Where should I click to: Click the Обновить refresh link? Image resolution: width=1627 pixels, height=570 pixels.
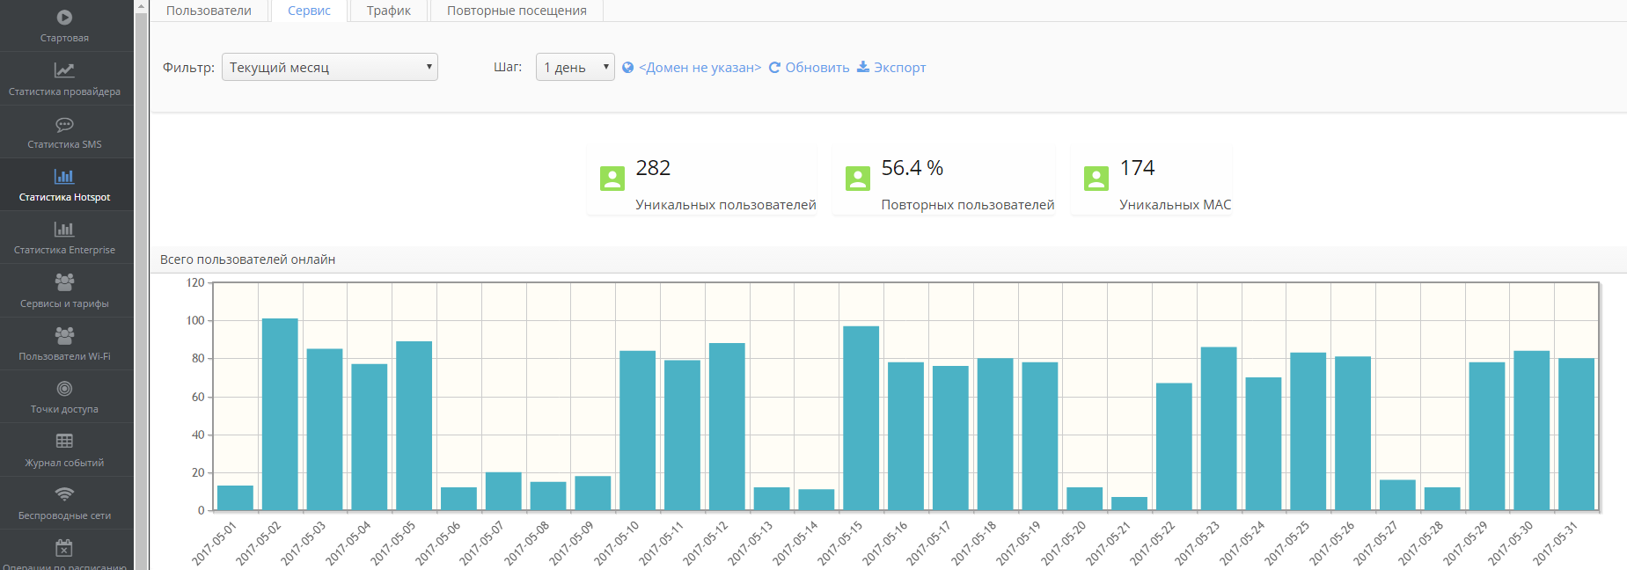pyautogui.click(x=817, y=68)
